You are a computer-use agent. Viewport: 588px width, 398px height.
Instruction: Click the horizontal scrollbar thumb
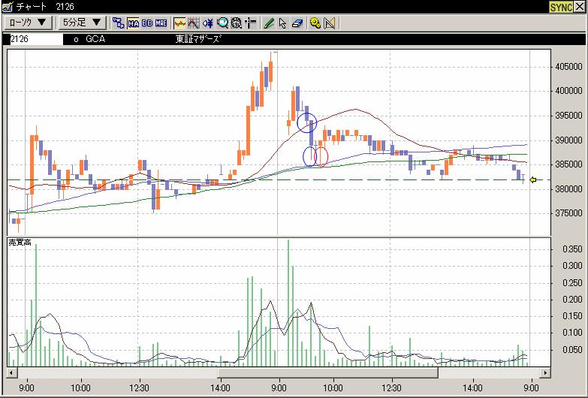click(327, 373)
